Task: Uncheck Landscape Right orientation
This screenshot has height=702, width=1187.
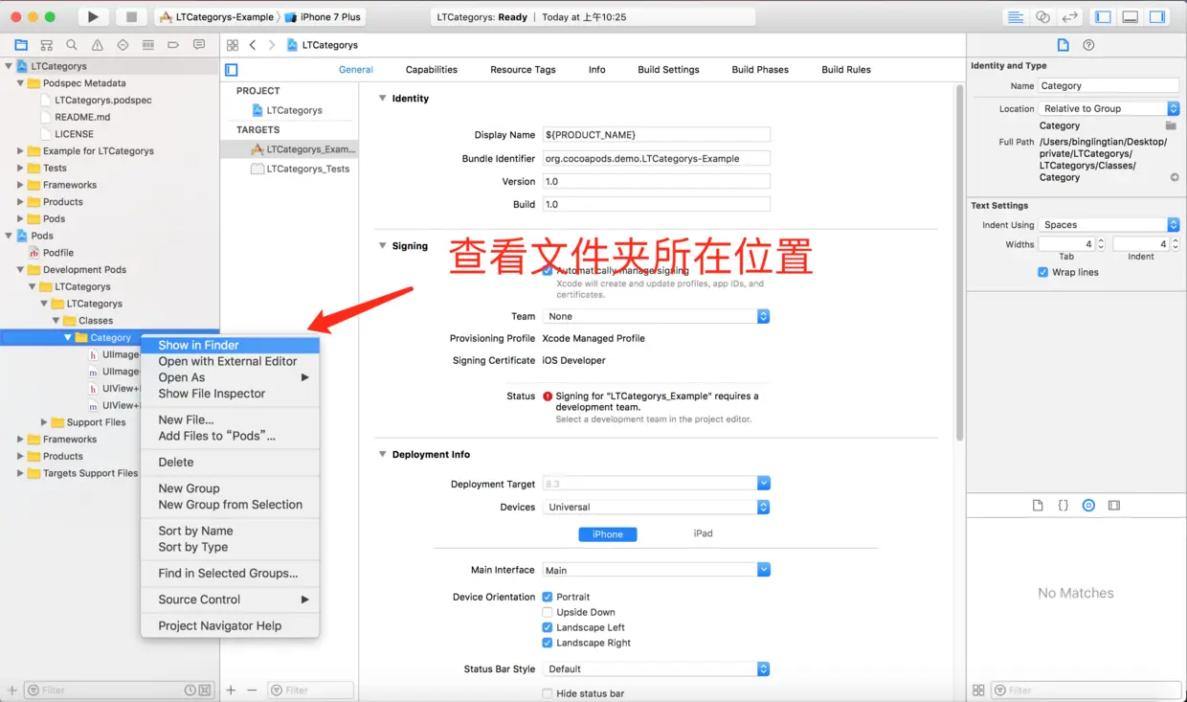Action: coord(548,643)
